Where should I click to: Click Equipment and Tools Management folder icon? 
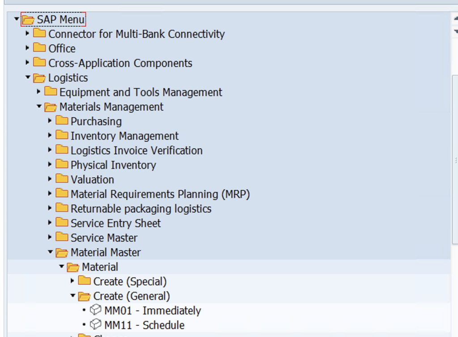(x=51, y=91)
